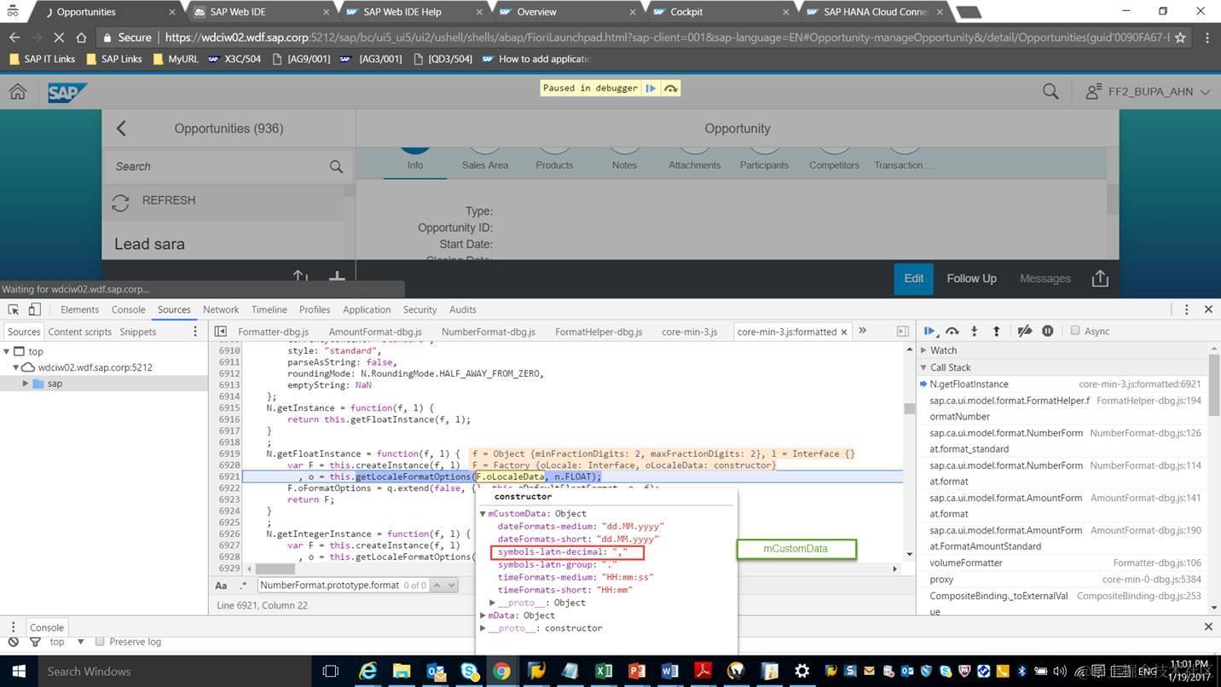Expand the mData object in the tooltip
This screenshot has height=687, width=1221.
coord(483,615)
